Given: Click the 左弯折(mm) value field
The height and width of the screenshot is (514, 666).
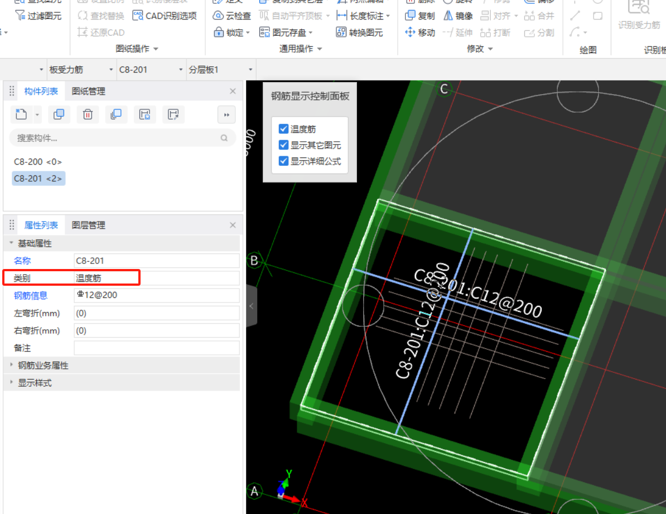Looking at the screenshot, I should (x=157, y=313).
